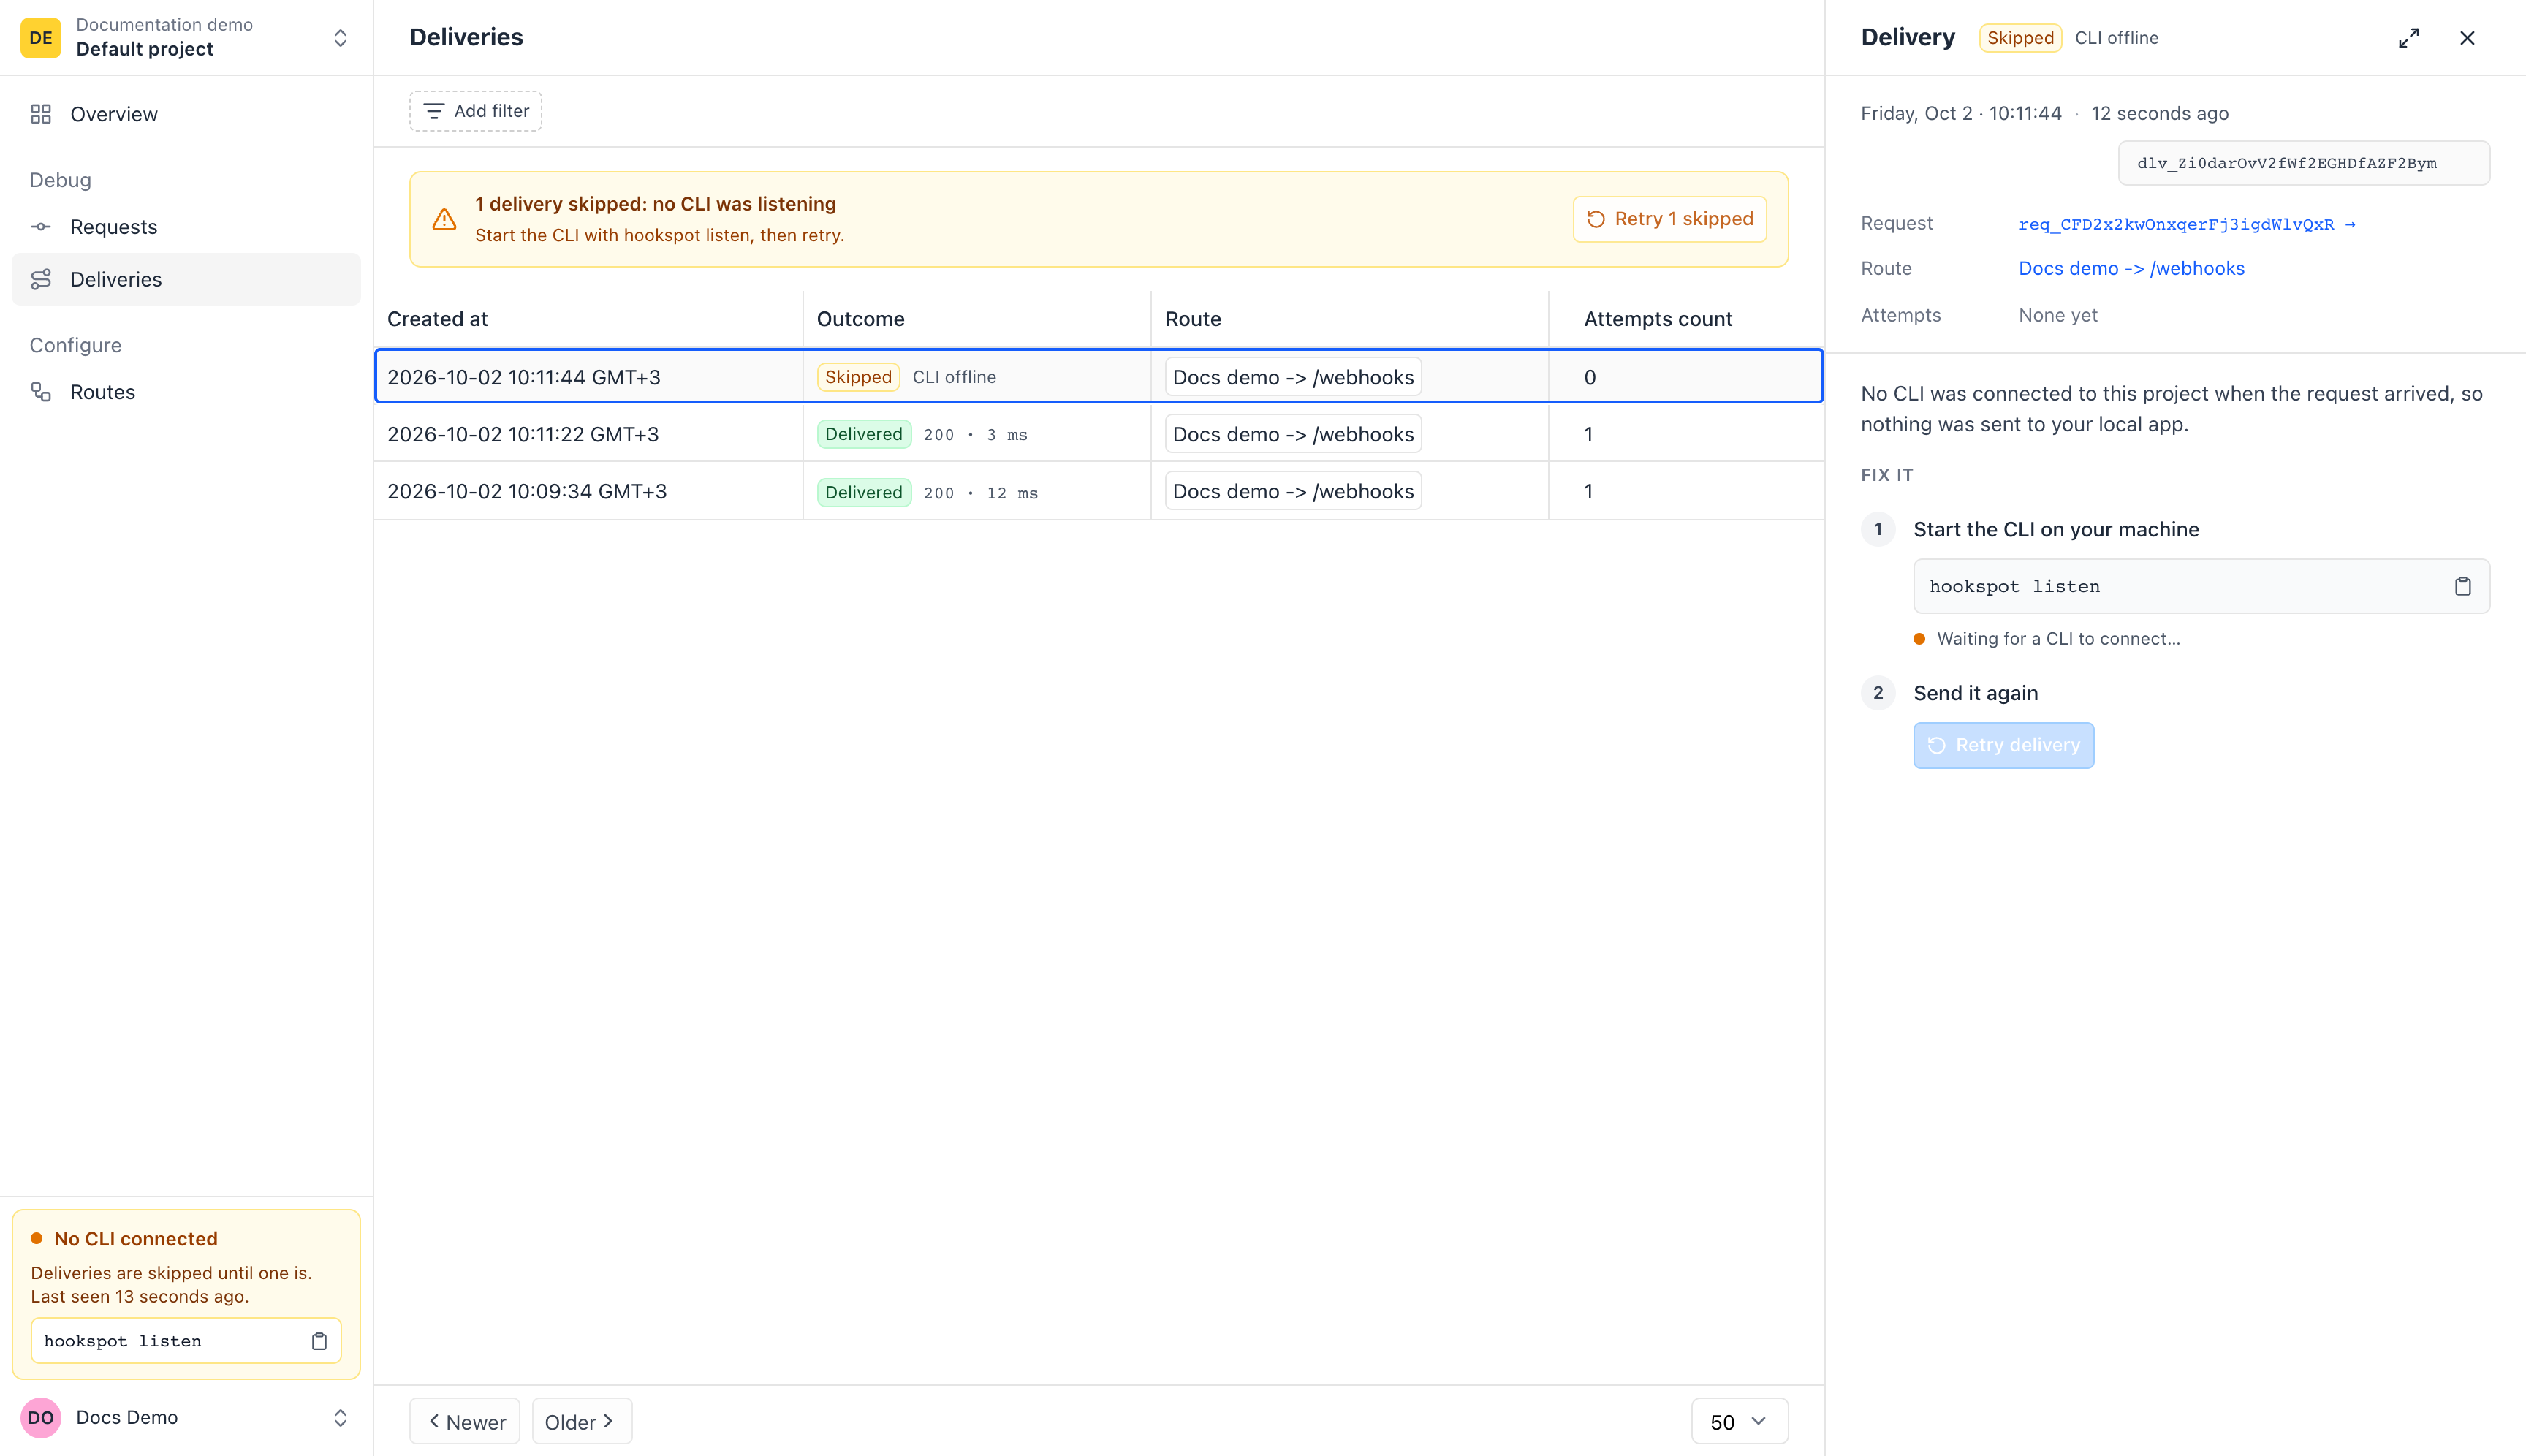Open request req_CFD2x2kwOnxqerFj3igdWlvQxR link

pos(2187,224)
